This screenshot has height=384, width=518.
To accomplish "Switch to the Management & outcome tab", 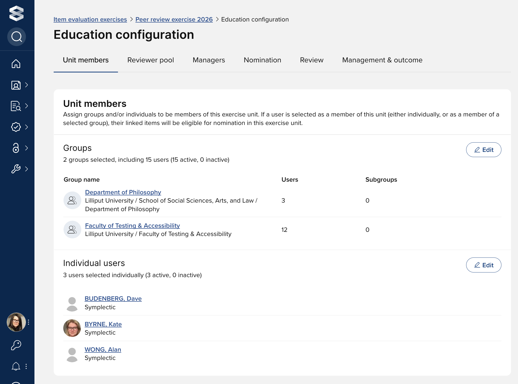I will 382,60.
